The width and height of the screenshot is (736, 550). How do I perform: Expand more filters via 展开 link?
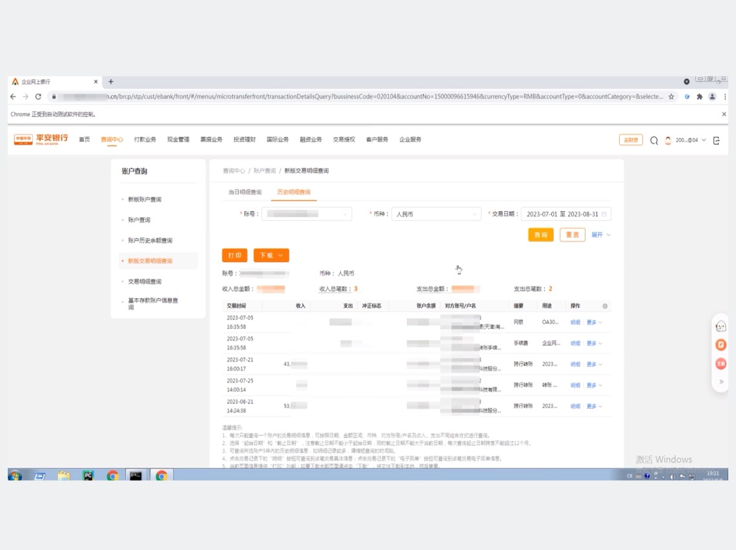[x=600, y=235]
